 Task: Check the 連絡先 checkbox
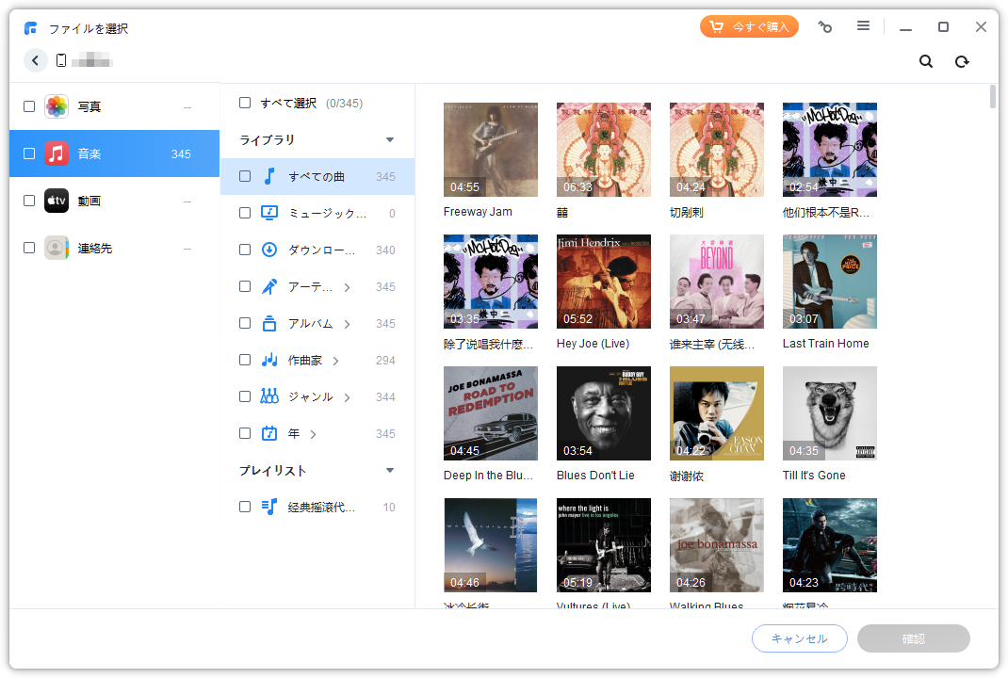pyautogui.click(x=29, y=248)
